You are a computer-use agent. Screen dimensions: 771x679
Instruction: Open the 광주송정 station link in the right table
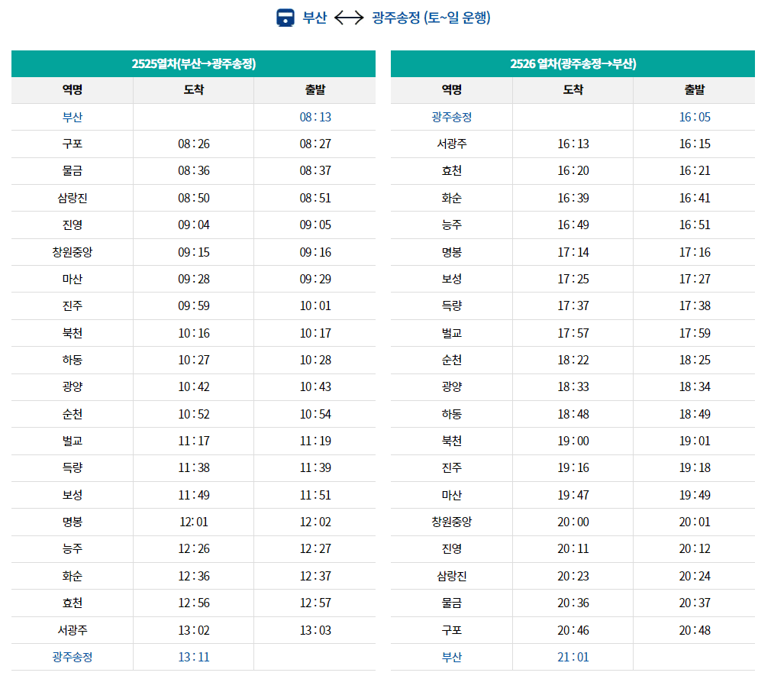tap(452, 116)
